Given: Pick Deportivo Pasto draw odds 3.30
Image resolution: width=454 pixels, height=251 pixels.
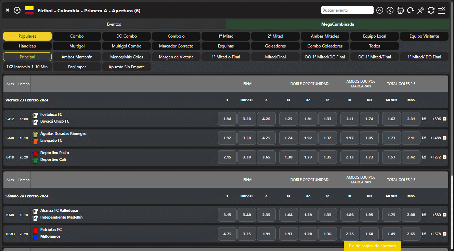Looking at the screenshot, I should [x=247, y=157].
